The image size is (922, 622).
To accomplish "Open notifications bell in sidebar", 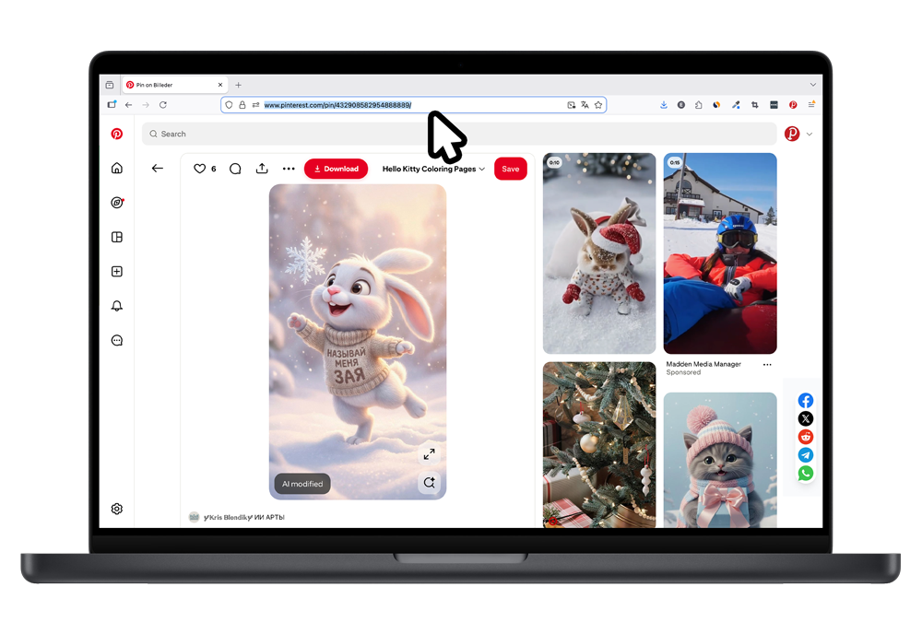I will (x=117, y=306).
